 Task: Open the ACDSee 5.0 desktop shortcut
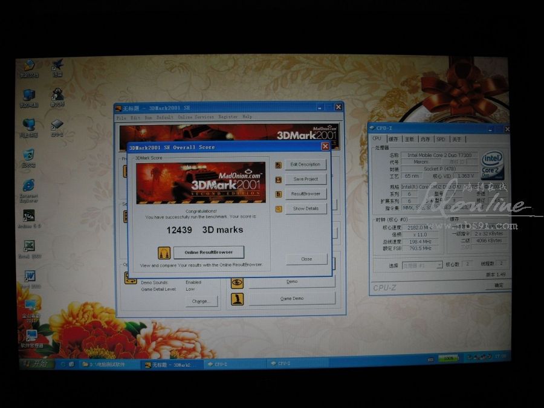(28, 216)
